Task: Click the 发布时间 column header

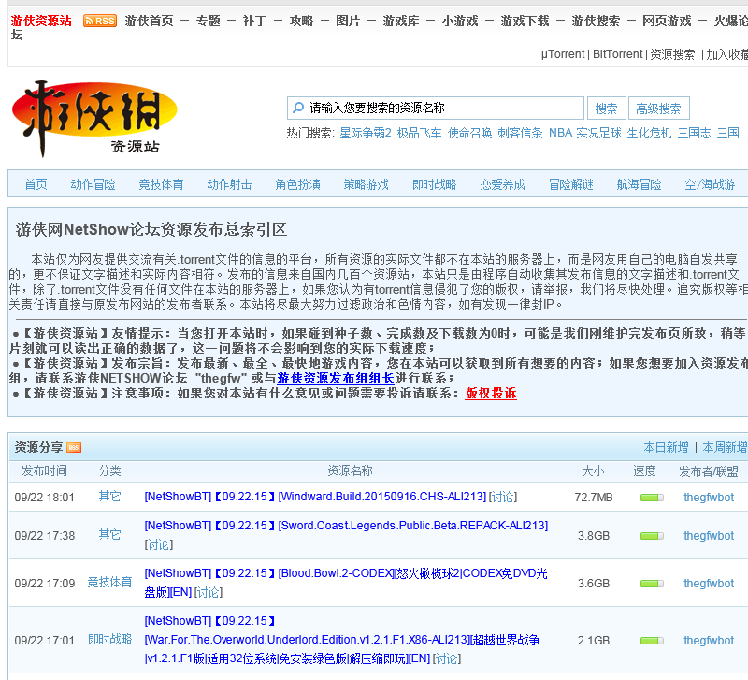Action: click(x=44, y=471)
